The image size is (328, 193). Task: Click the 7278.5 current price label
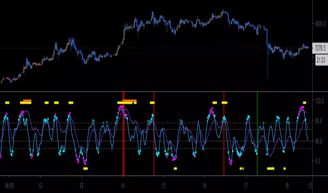tap(320, 48)
